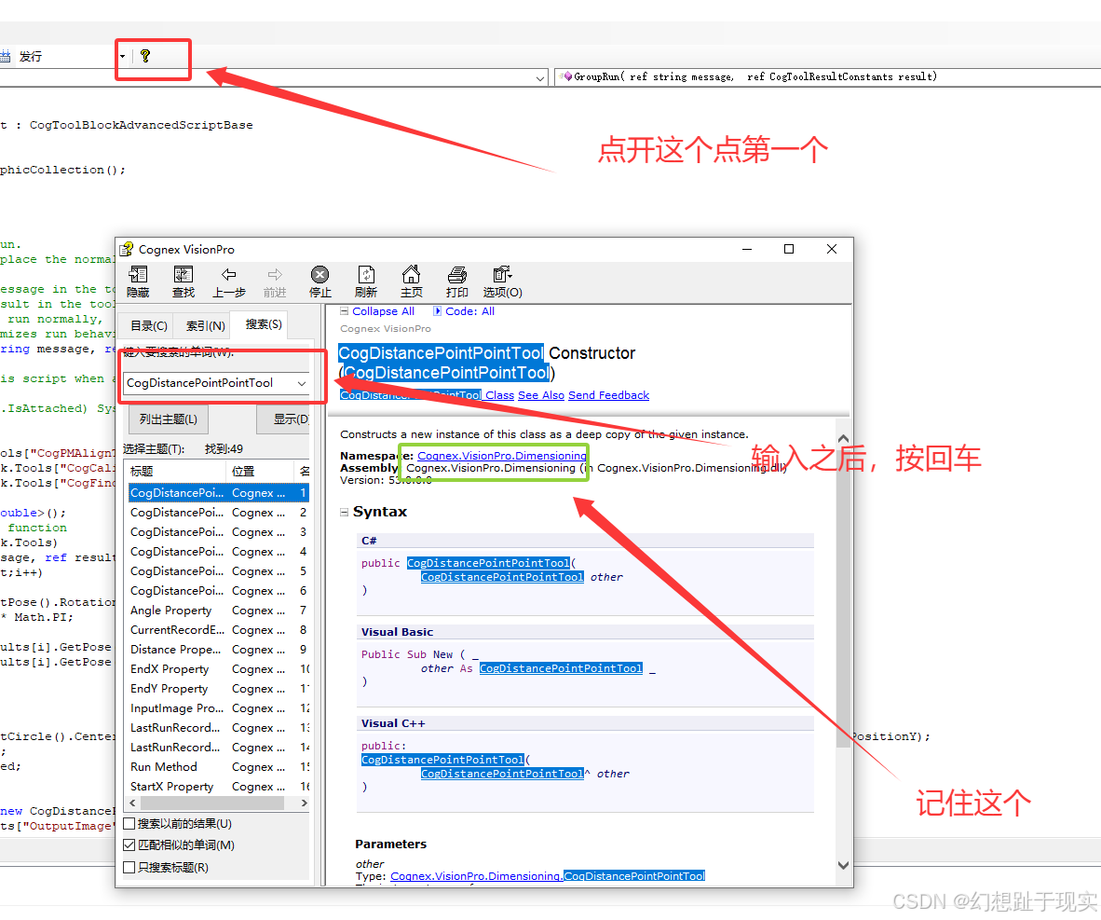Select the StartX Property result

click(218, 787)
